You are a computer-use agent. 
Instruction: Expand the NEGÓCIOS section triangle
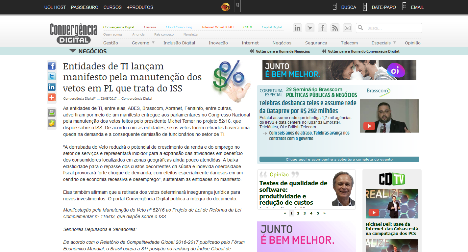click(x=73, y=51)
